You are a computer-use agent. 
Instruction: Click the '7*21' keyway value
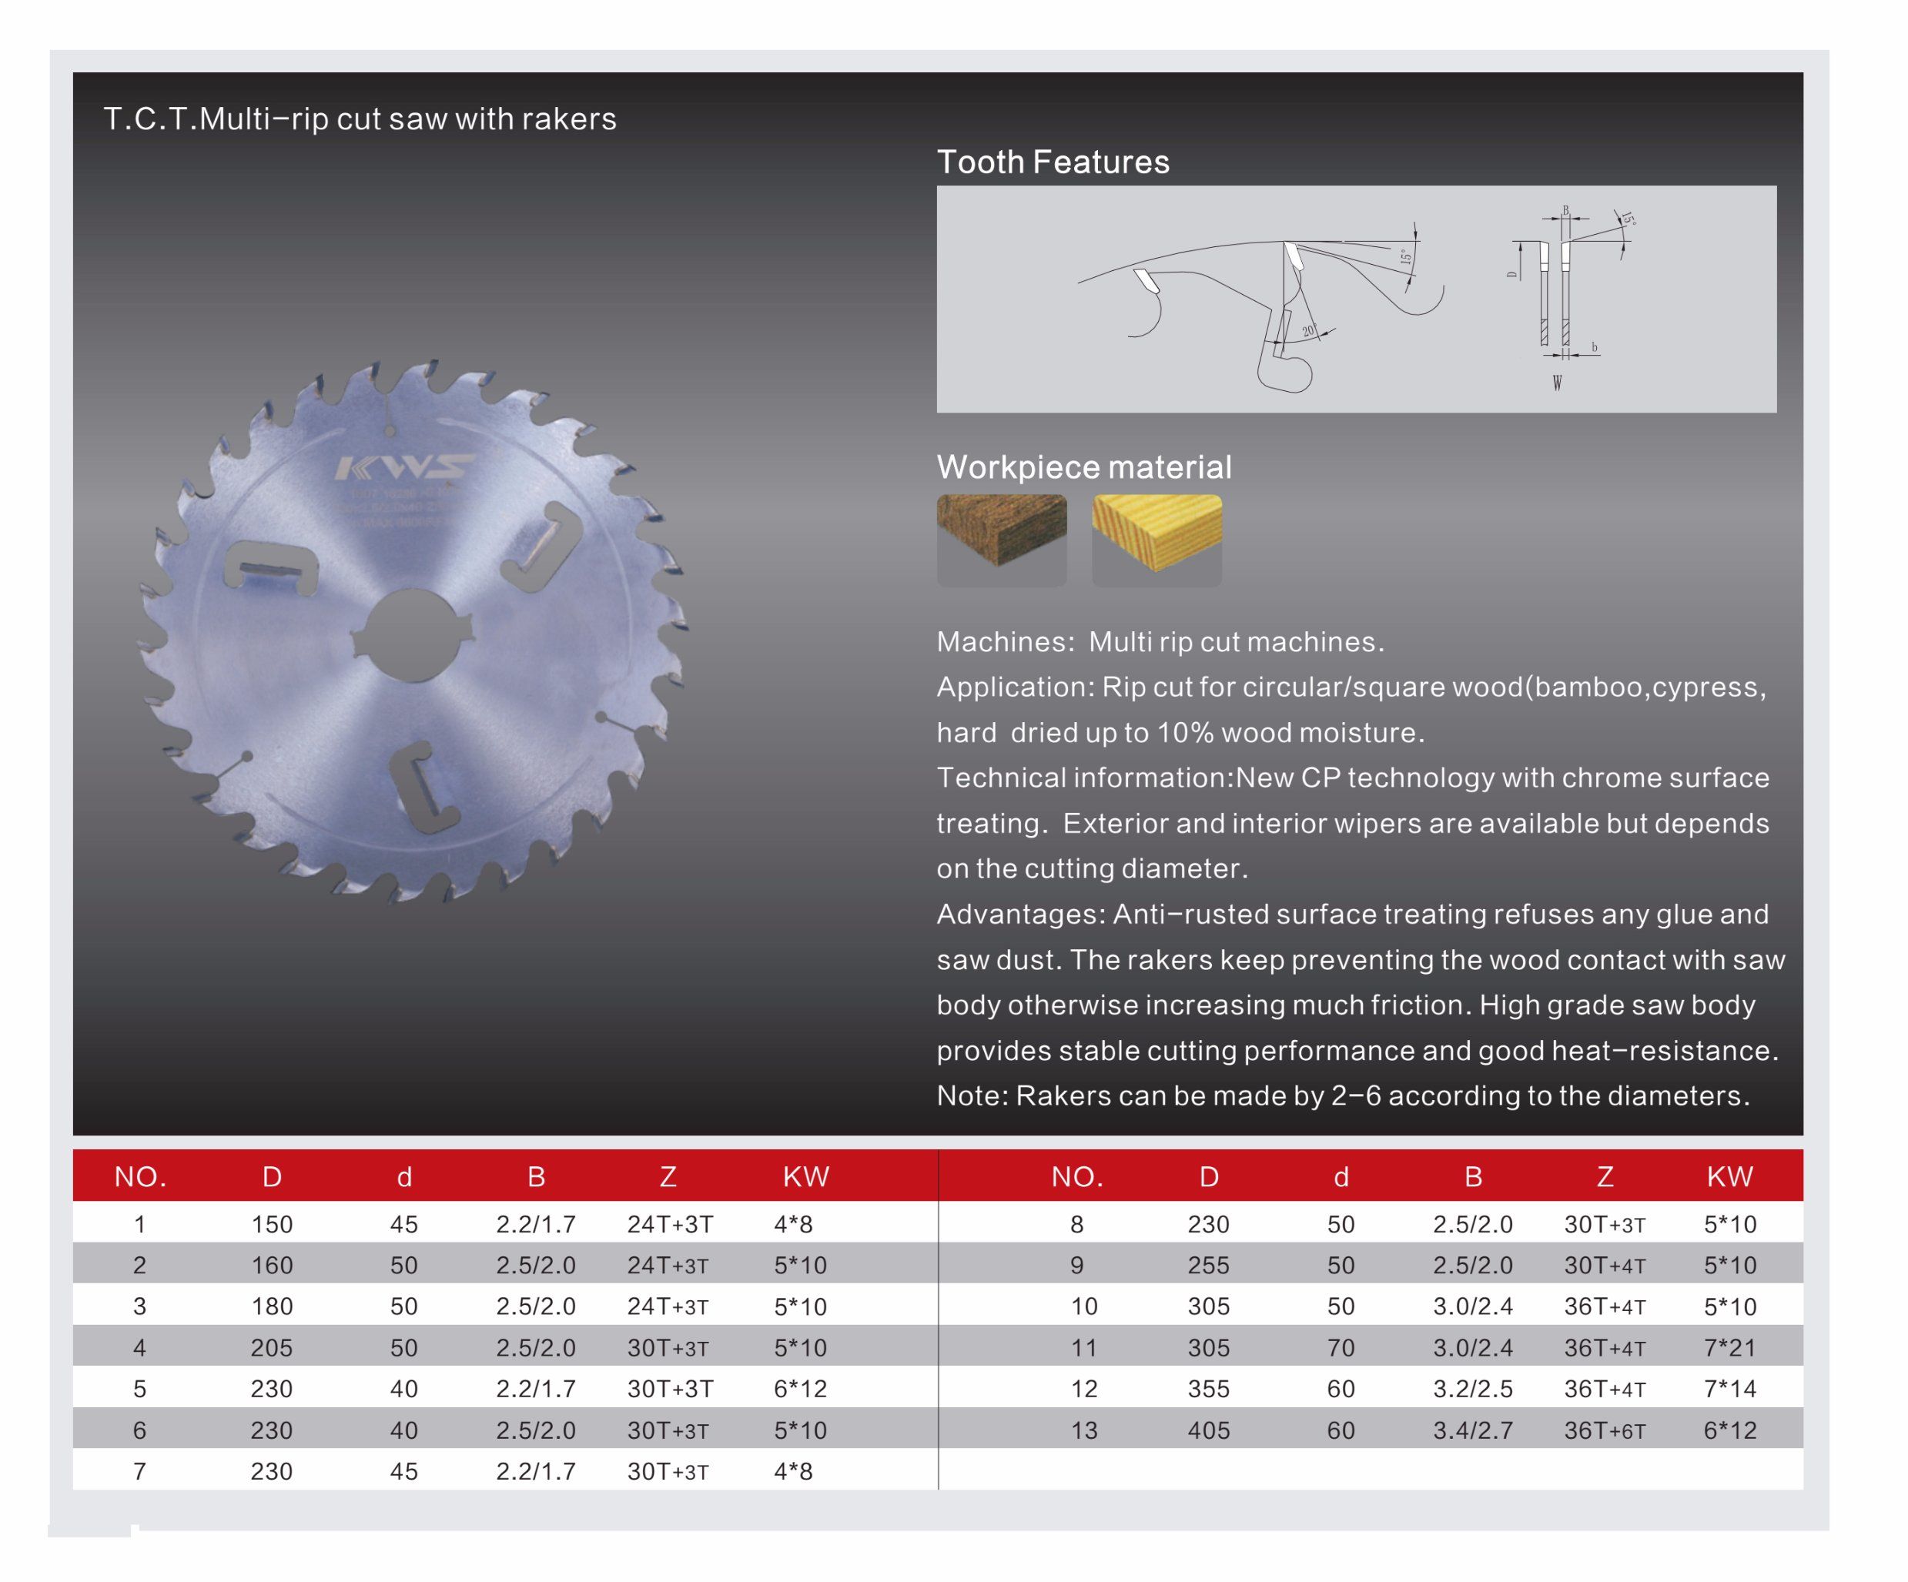[x=1730, y=1348]
